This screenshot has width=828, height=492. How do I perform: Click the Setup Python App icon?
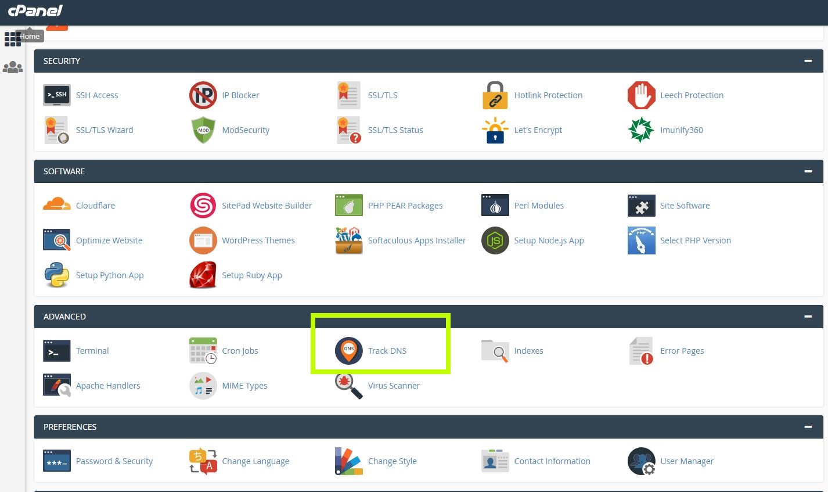tap(57, 275)
